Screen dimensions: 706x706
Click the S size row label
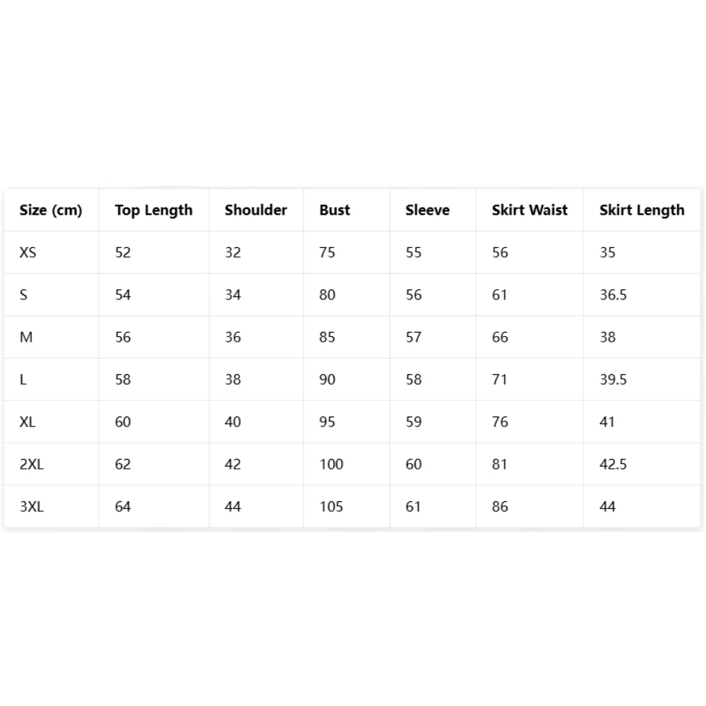23,294
